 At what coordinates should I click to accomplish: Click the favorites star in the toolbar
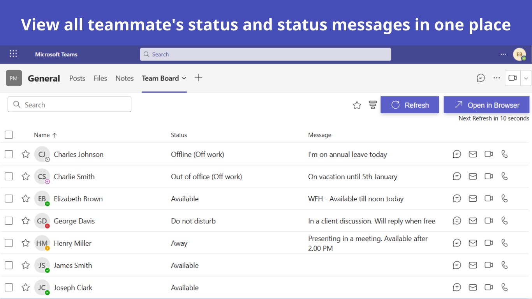pos(357,105)
